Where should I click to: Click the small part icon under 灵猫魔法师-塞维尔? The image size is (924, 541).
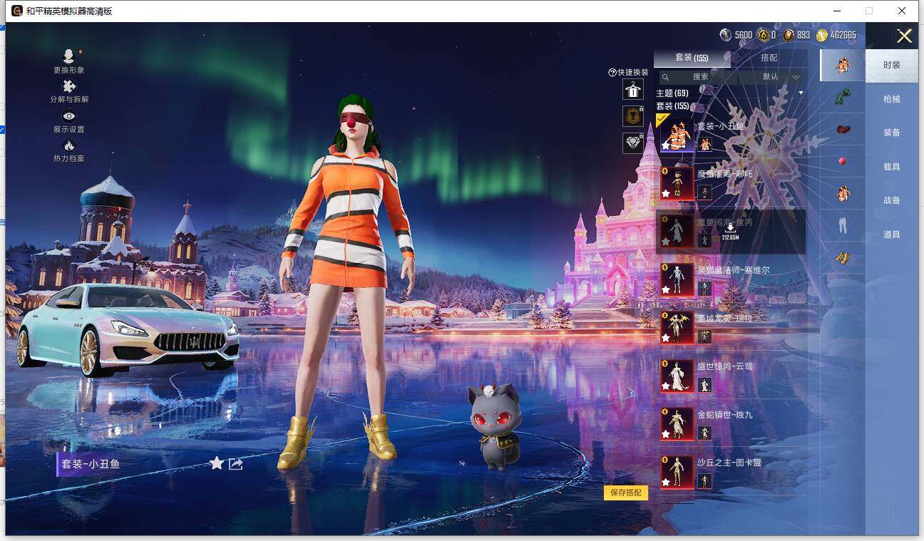coord(704,289)
